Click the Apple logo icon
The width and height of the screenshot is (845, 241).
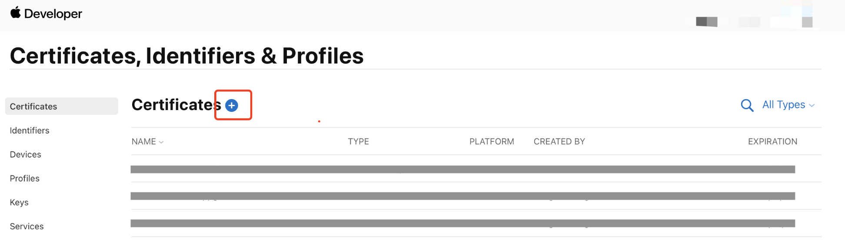point(16,13)
